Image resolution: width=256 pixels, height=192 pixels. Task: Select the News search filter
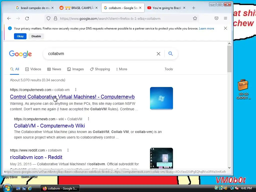[x=54, y=69]
